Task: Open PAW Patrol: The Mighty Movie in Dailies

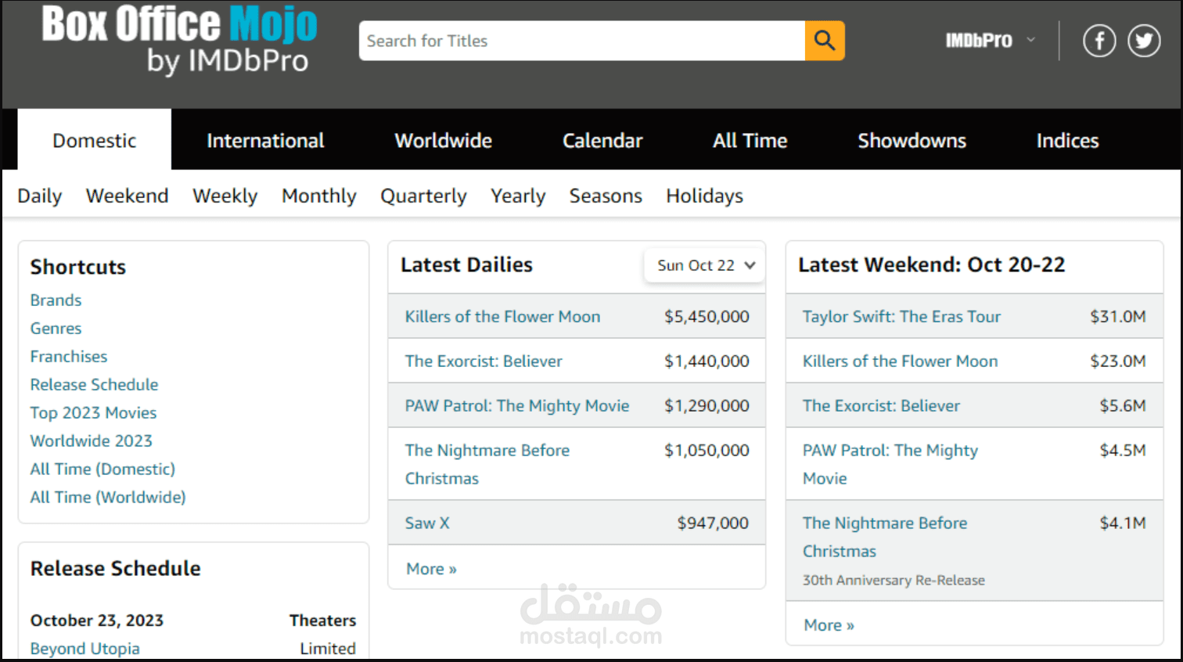Action: click(517, 406)
